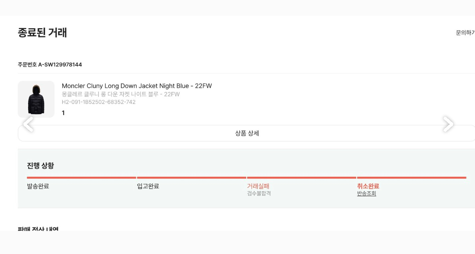Open the 문의하기 inquiry link
The height and width of the screenshot is (254, 475).
465,33
